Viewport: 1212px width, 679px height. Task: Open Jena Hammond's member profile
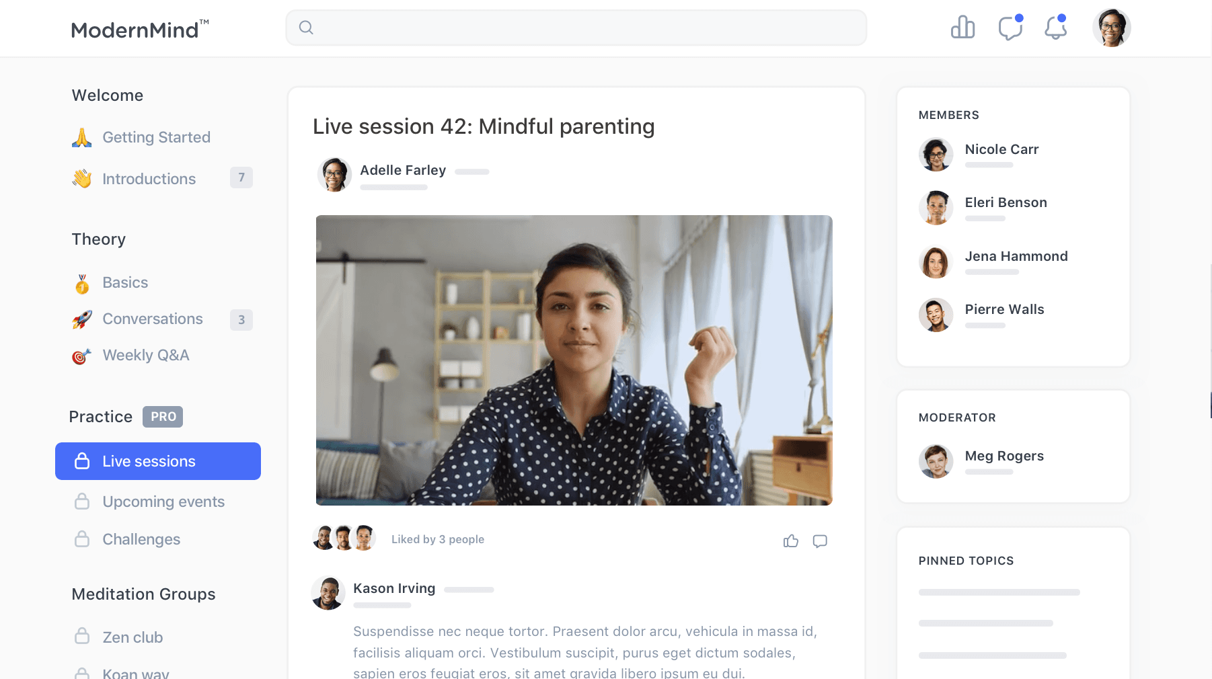tap(1016, 256)
